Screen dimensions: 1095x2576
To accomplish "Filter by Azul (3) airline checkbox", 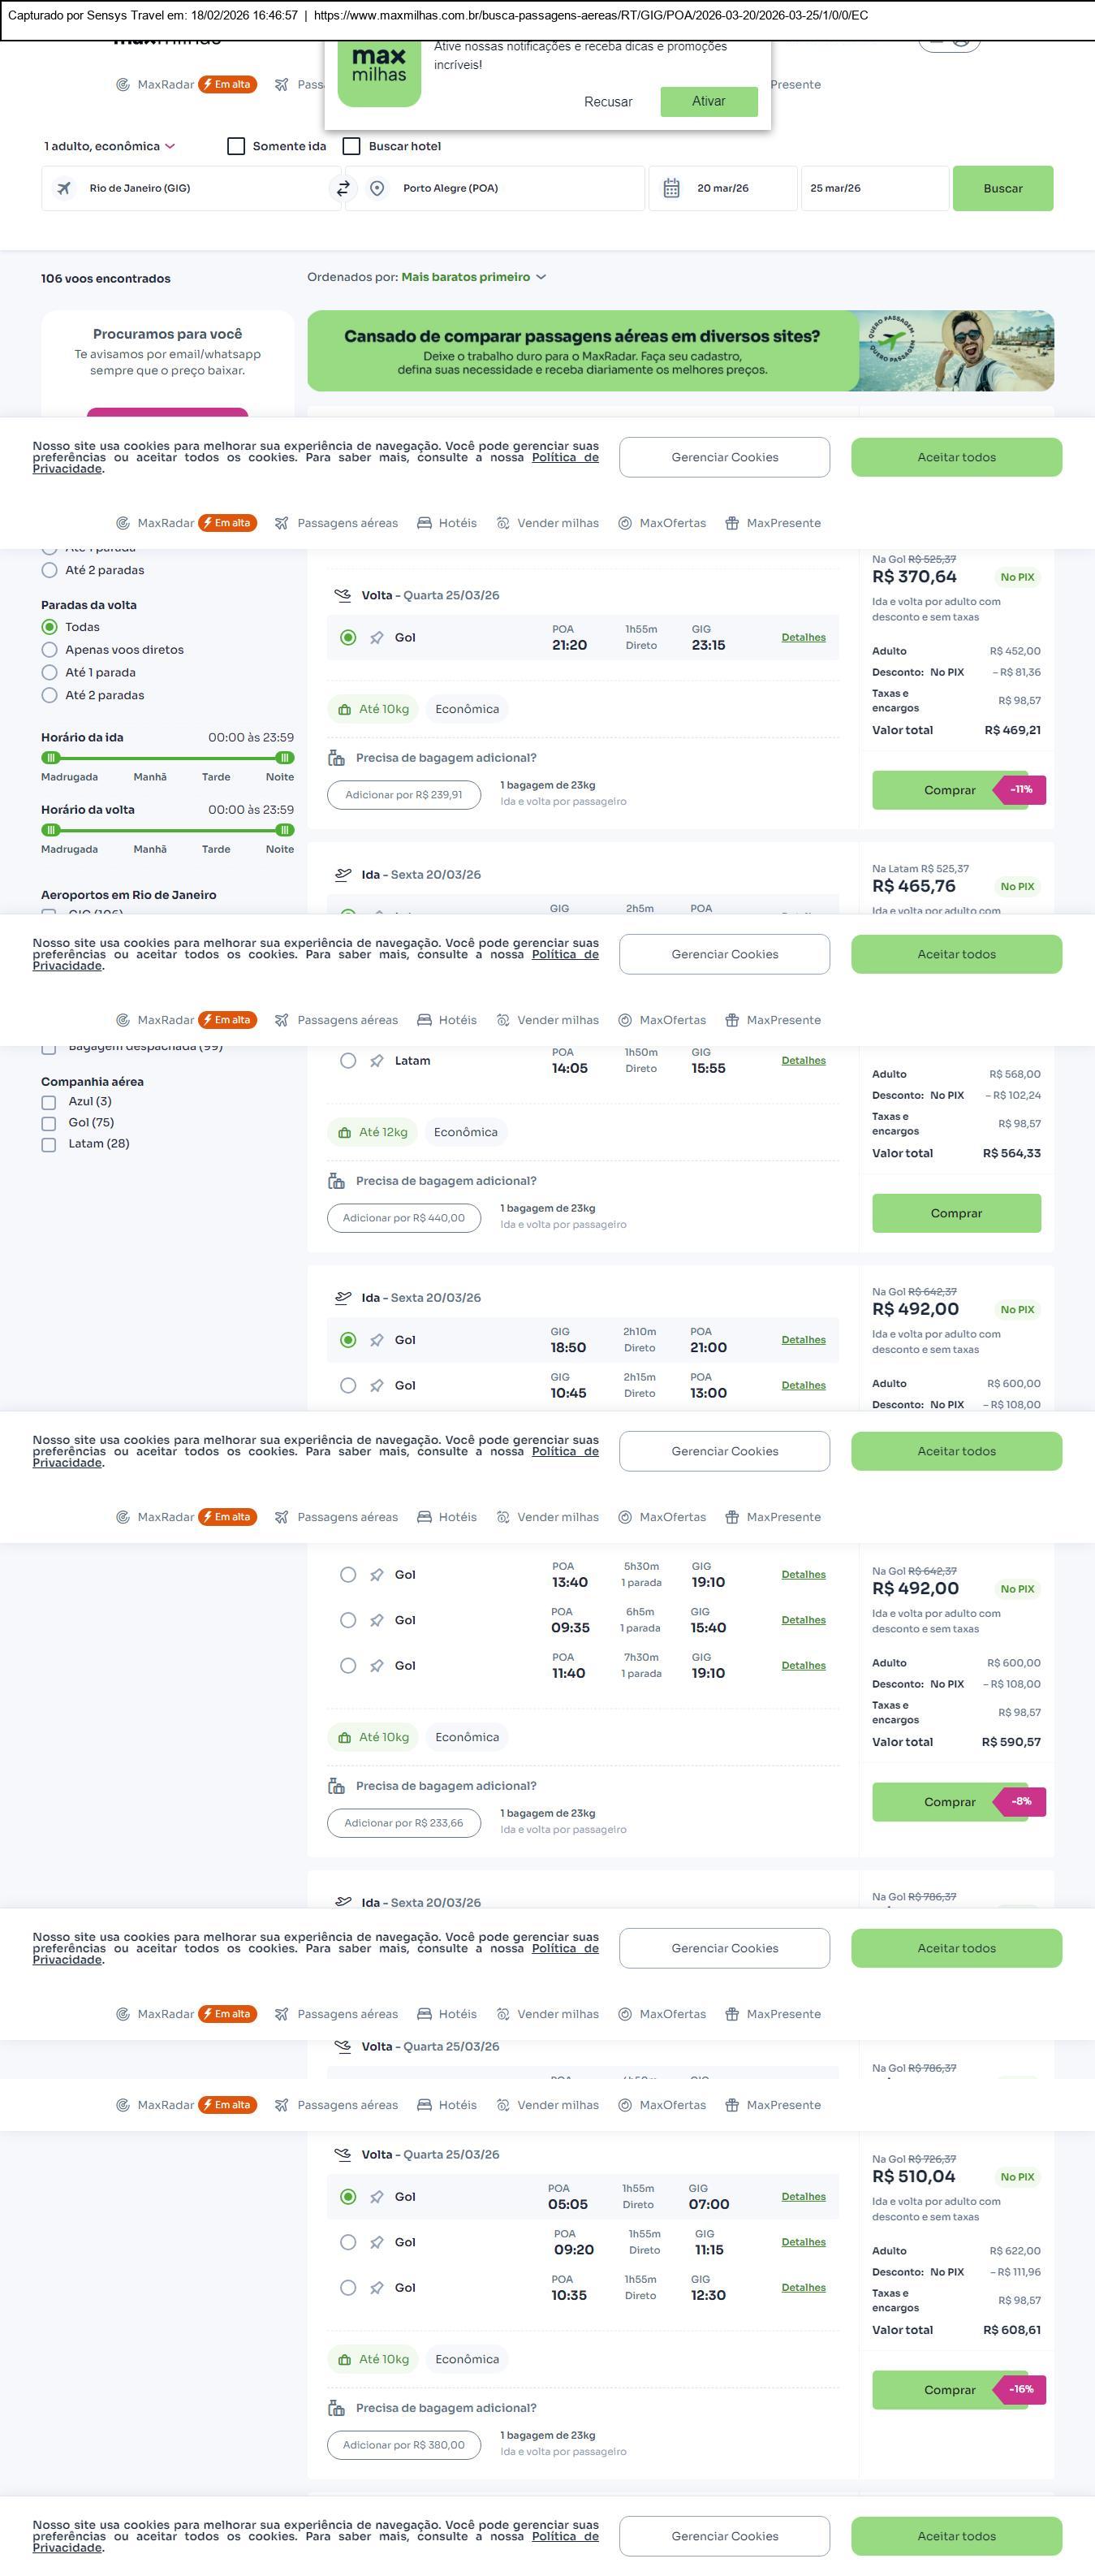I will point(49,1102).
